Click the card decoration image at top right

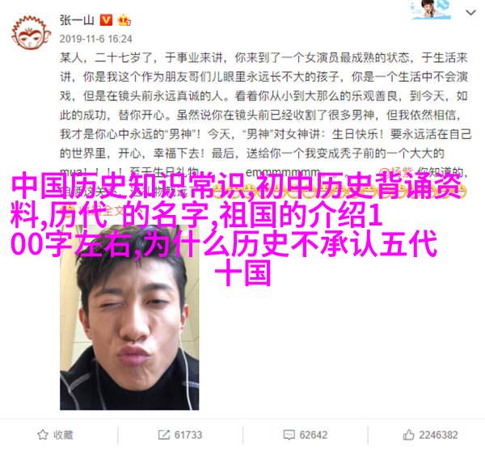tap(431, 10)
